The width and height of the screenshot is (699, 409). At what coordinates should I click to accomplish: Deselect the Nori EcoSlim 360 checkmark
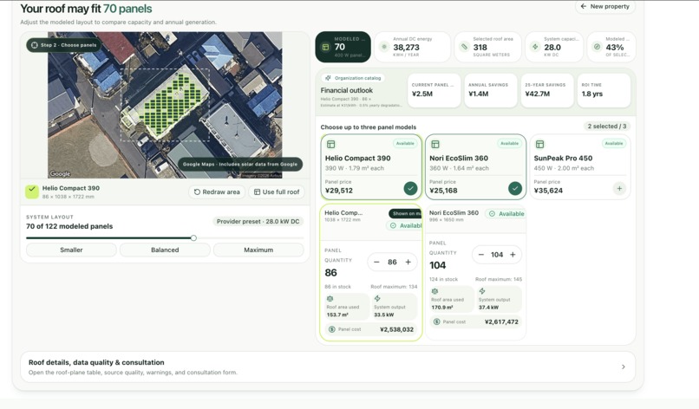[x=515, y=188]
